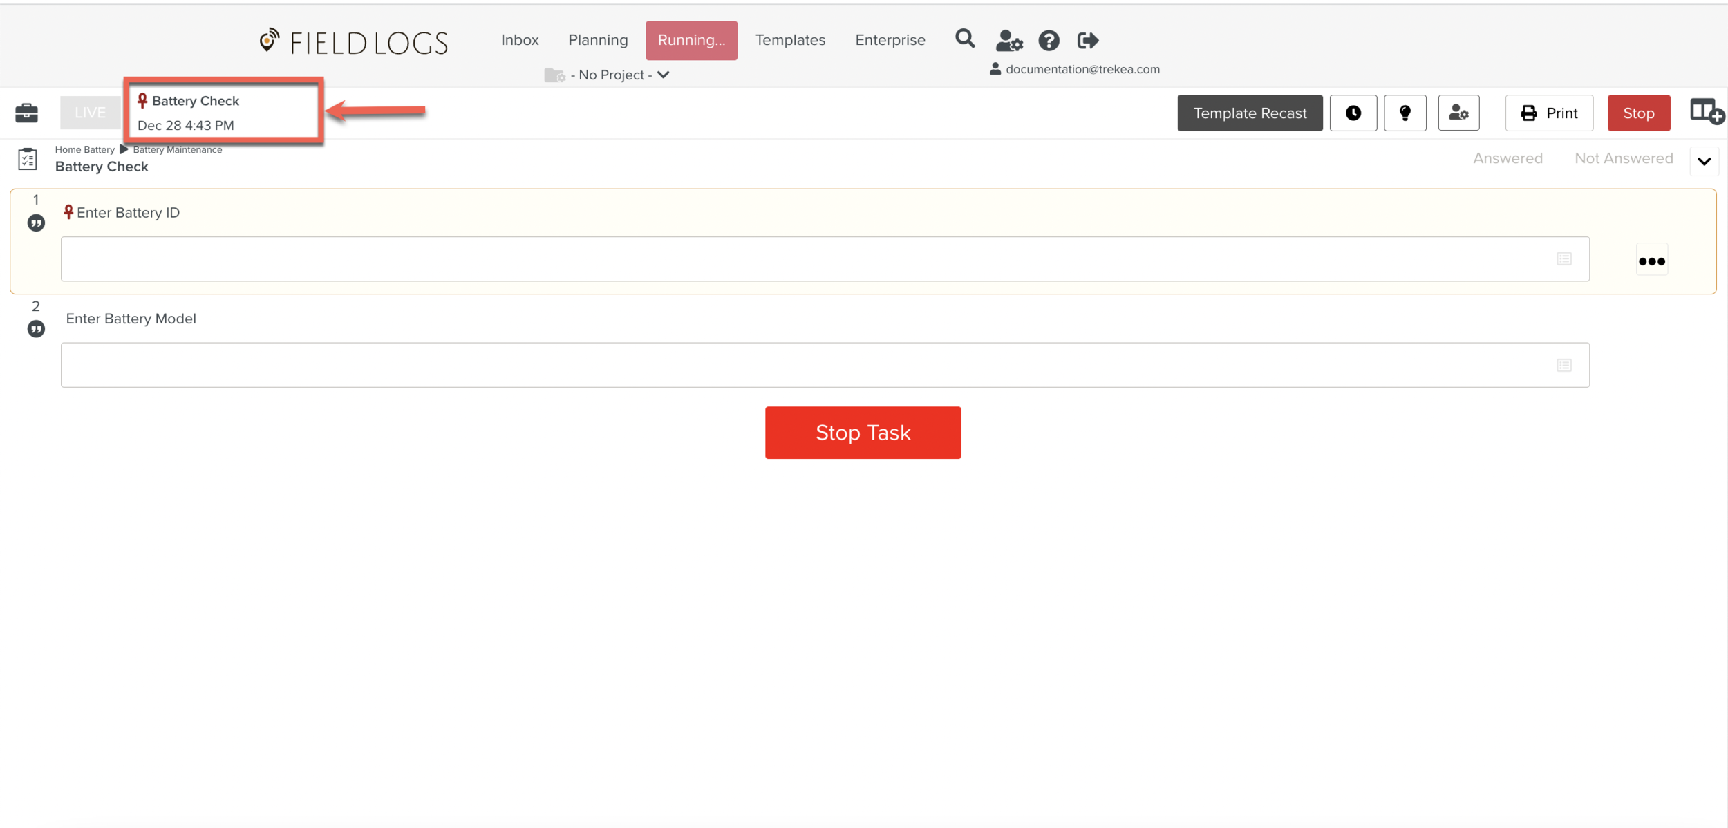
Task: Open three-dots menu for Battery ID
Action: (x=1651, y=261)
